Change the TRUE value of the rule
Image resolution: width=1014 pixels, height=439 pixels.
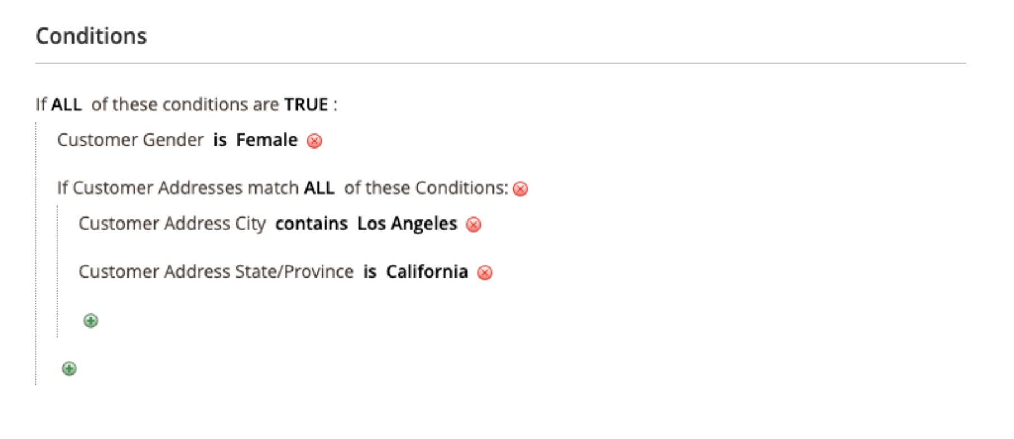[306, 105]
